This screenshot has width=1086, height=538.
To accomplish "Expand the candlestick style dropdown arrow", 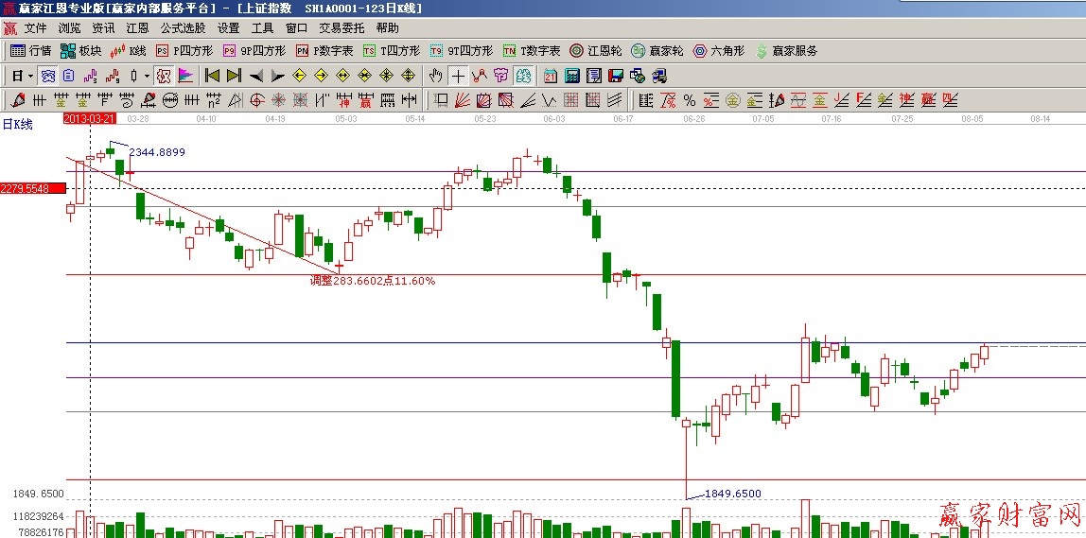I will [x=146, y=76].
